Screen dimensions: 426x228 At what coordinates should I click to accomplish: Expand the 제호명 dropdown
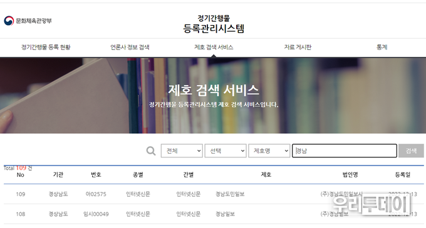point(269,151)
